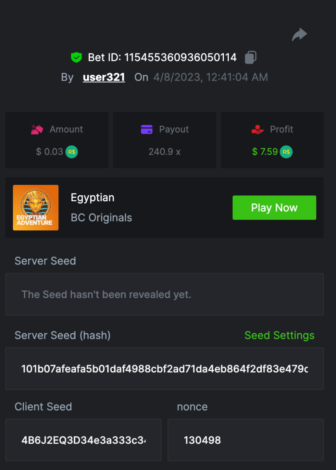
Task: Click the green verified shield icon
Action: click(76, 58)
